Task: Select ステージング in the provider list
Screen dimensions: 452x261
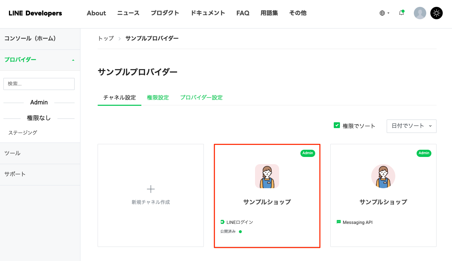Action: [x=22, y=132]
